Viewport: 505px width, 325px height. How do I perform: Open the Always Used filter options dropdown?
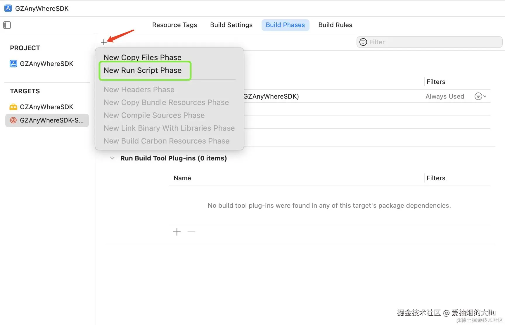(480, 96)
